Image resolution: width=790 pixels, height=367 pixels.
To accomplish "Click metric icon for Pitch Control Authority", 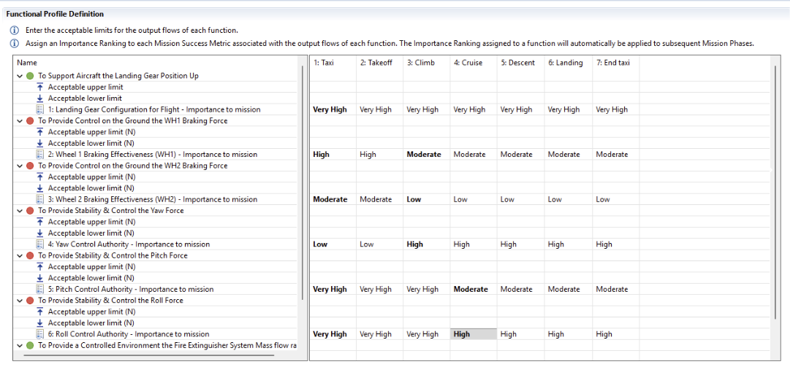I will click(x=40, y=289).
